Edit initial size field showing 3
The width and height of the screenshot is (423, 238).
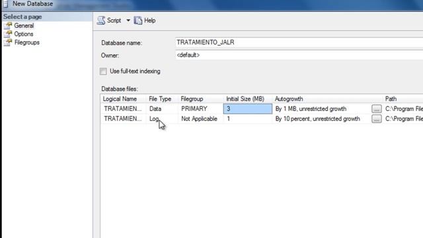[248, 108]
